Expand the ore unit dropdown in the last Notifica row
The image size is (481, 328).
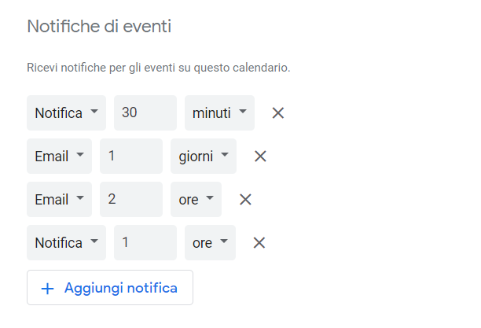pos(210,243)
